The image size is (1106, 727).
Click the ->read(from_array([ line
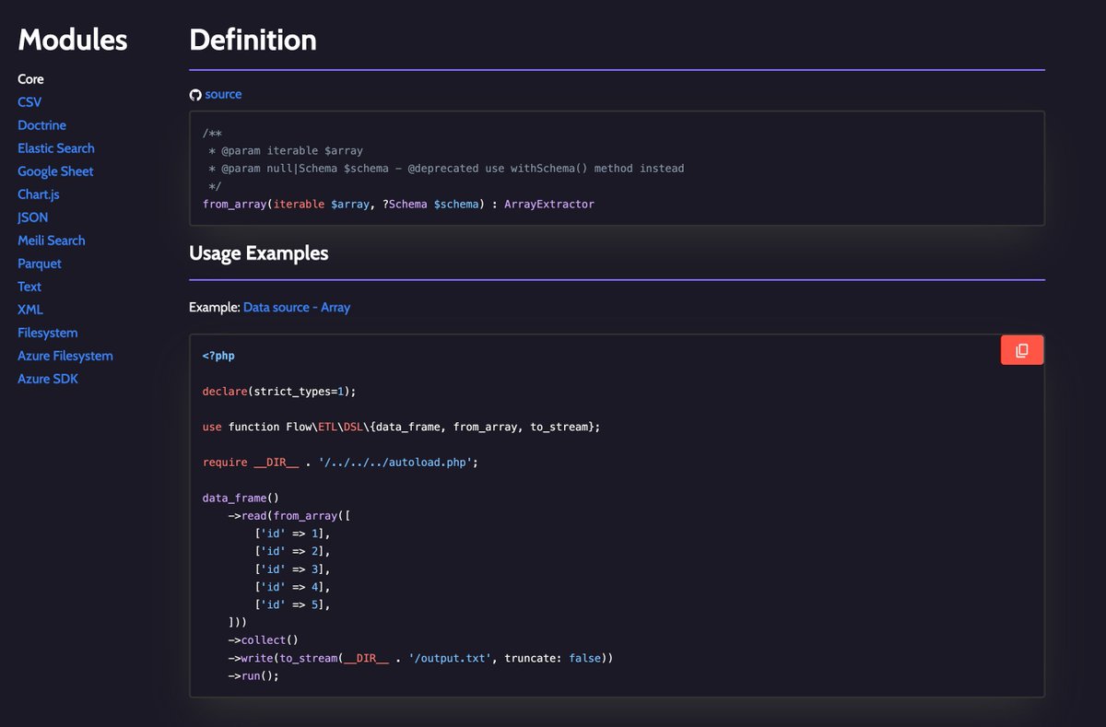coord(289,516)
